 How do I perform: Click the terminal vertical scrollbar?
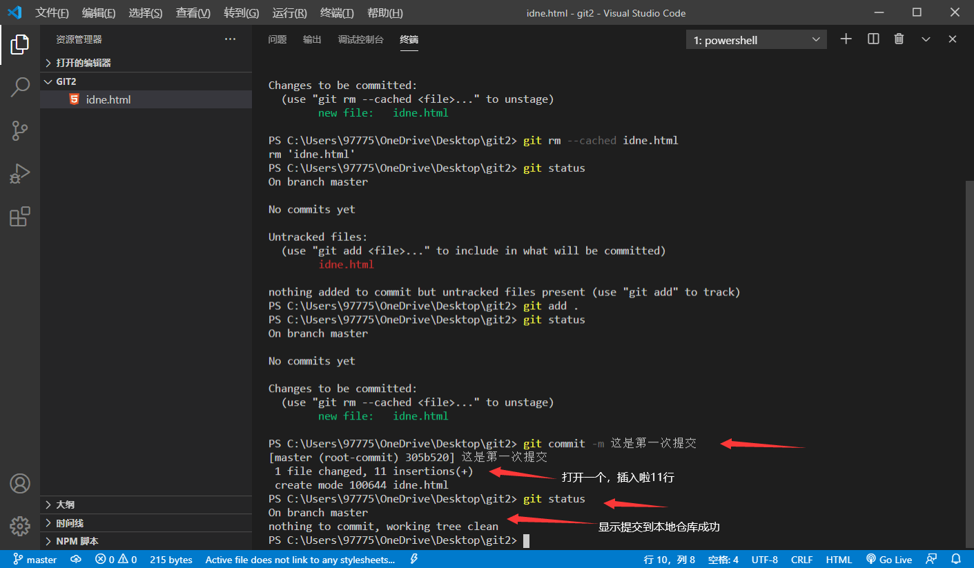[969, 366]
